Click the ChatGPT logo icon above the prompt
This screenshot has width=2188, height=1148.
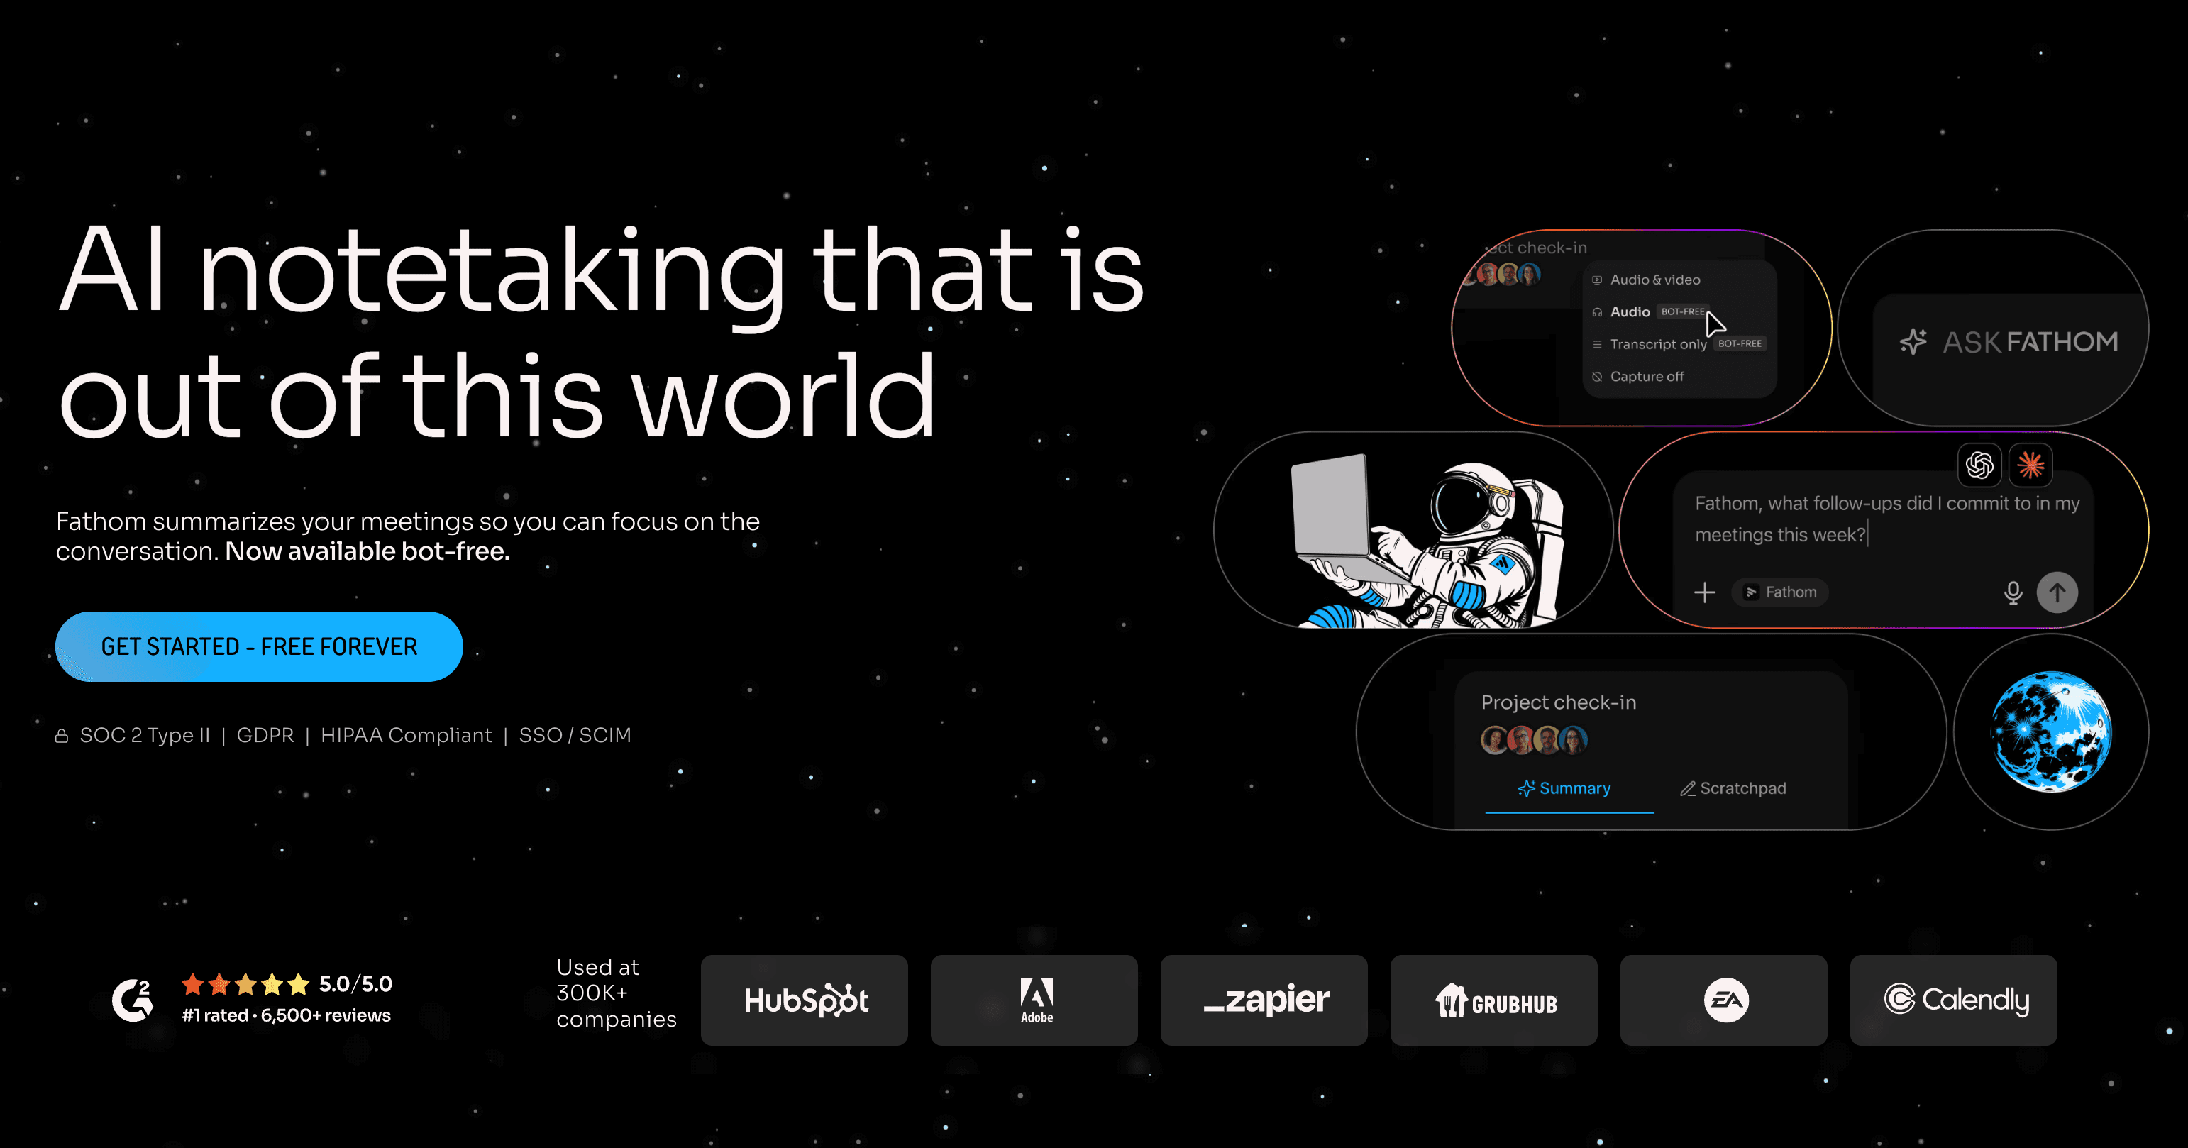click(1979, 465)
